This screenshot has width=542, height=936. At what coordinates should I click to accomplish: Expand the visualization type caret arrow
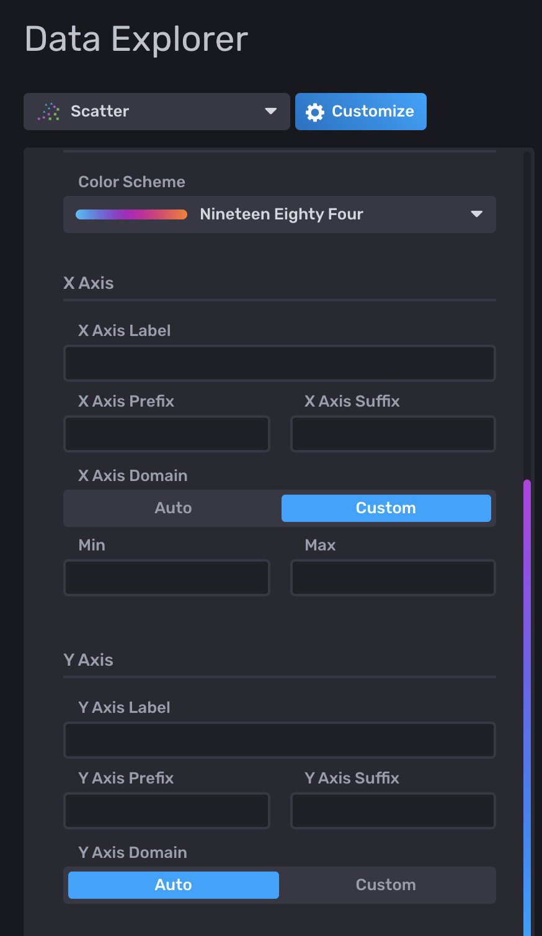pos(270,112)
